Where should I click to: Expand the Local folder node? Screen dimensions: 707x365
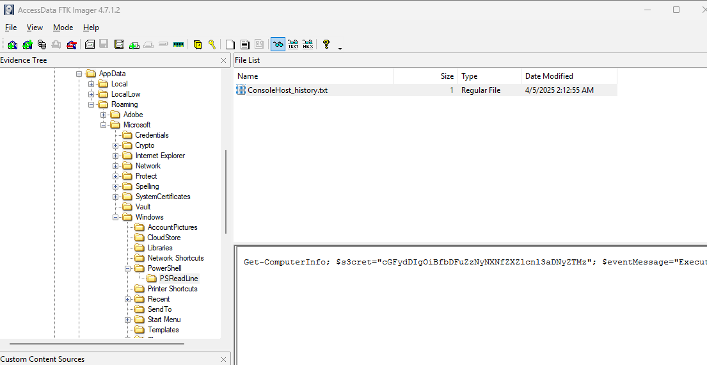click(91, 84)
